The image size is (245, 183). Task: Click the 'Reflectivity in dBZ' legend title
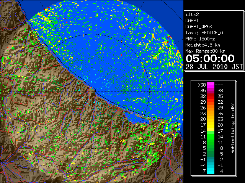click(x=233, y=128)
